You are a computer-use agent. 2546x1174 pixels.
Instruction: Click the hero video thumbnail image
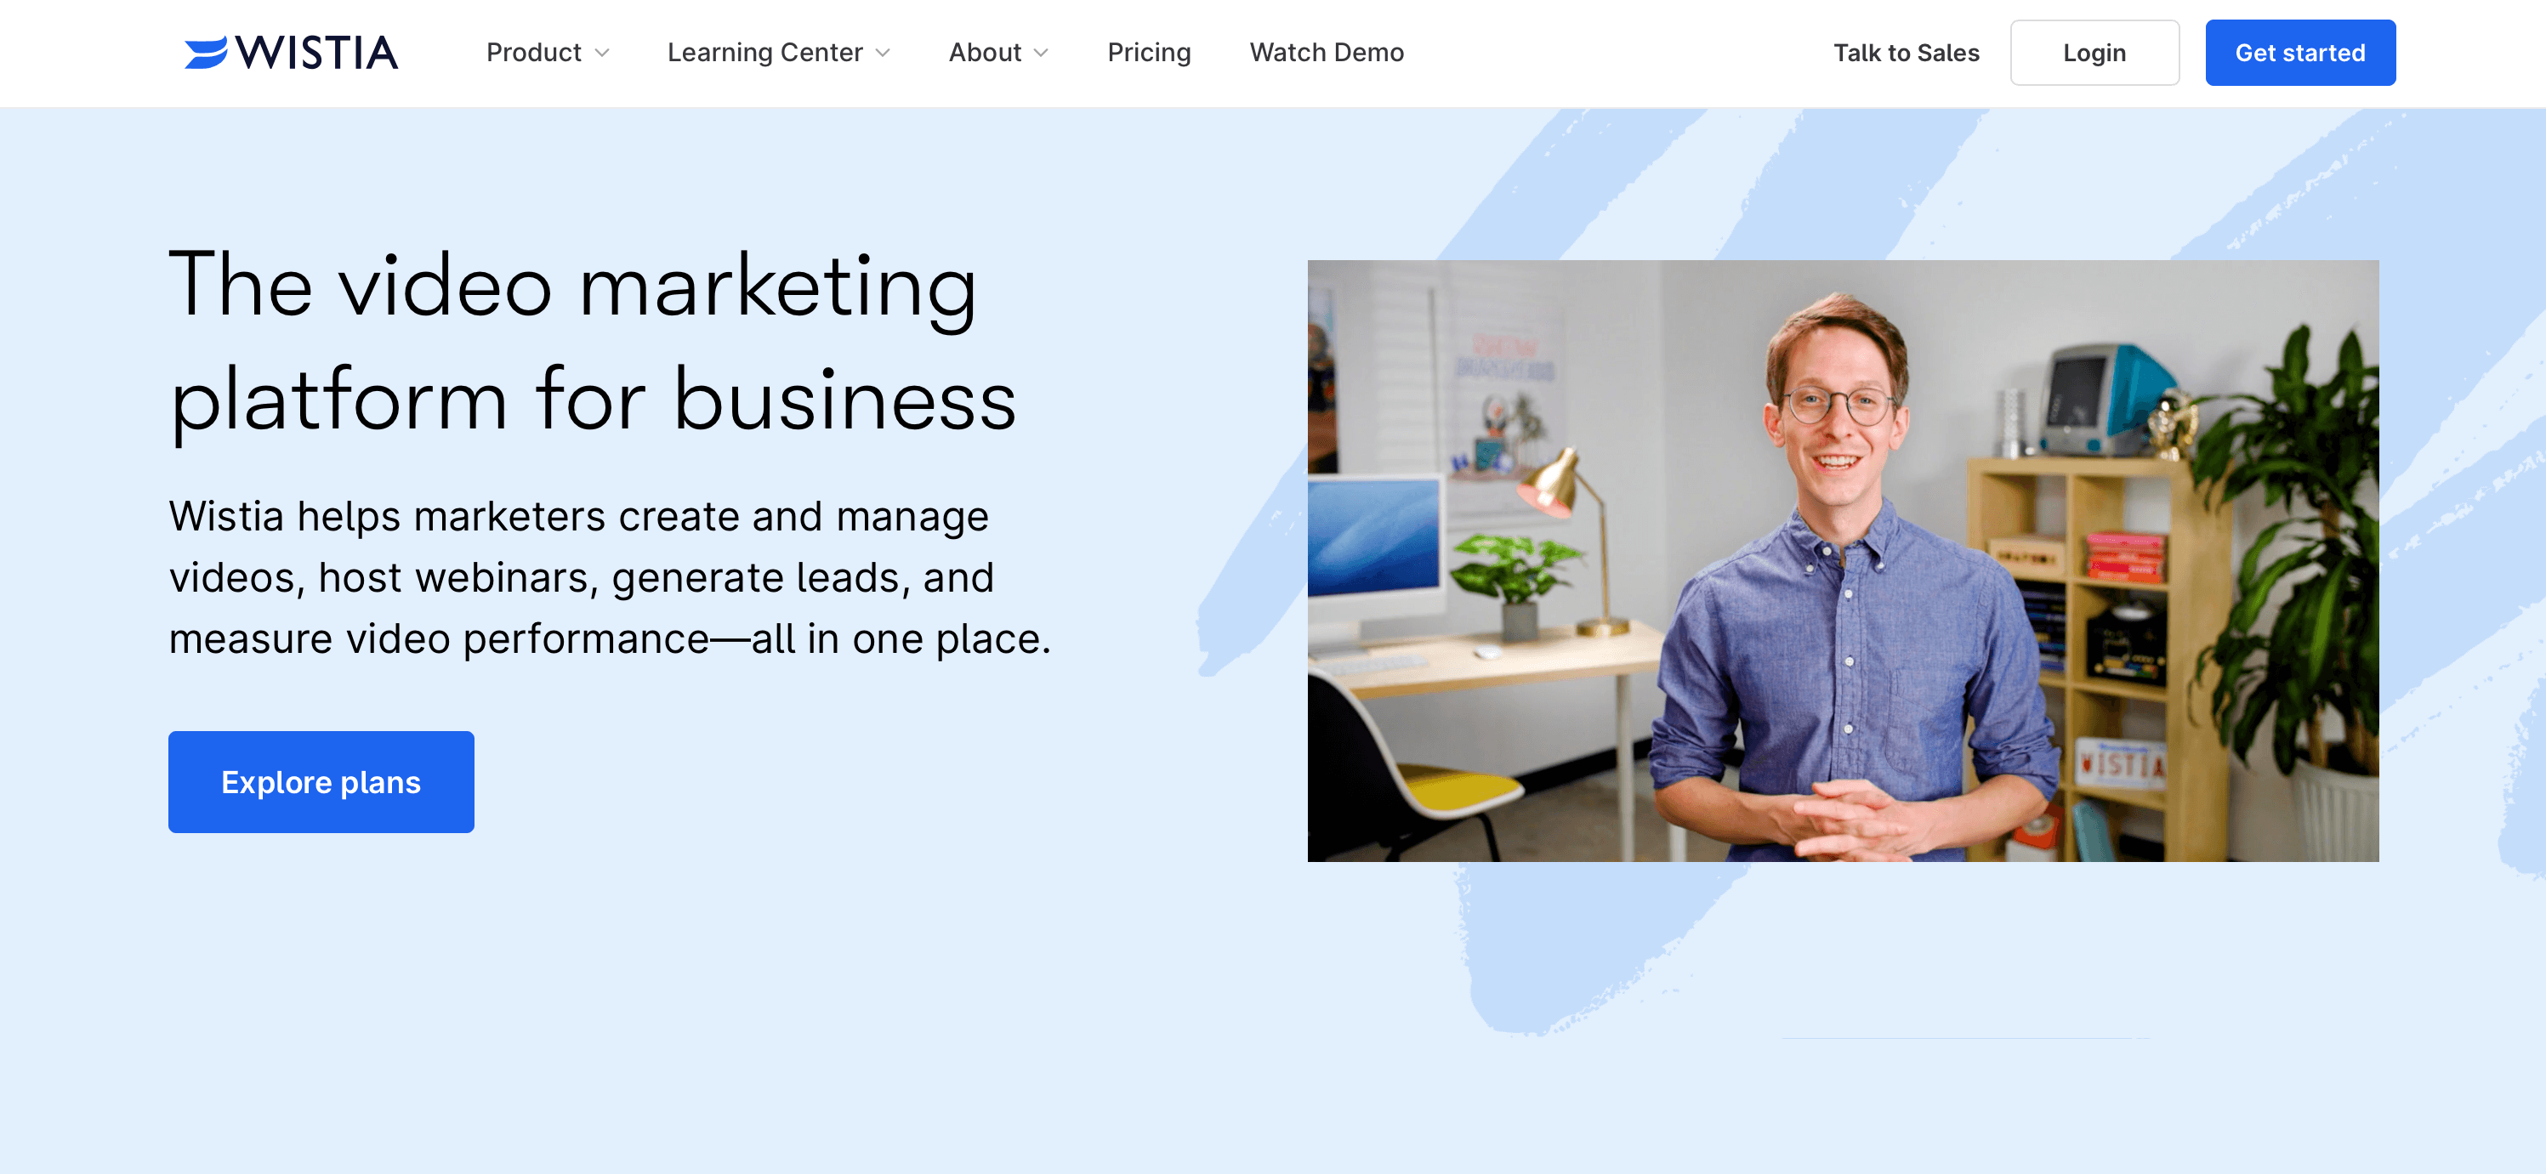(x=1843, y=560)
